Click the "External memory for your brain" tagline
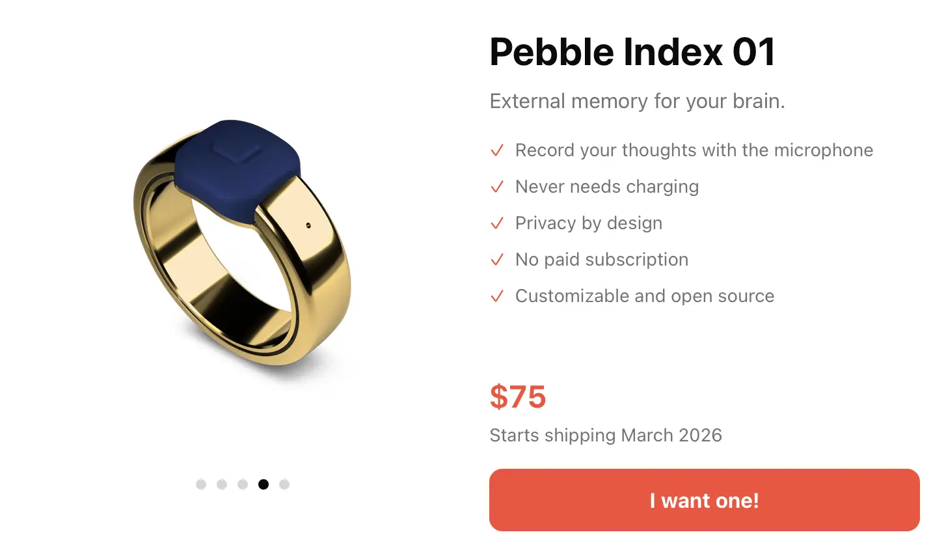This screenshot has height=556, width=946. click(637, 102)
